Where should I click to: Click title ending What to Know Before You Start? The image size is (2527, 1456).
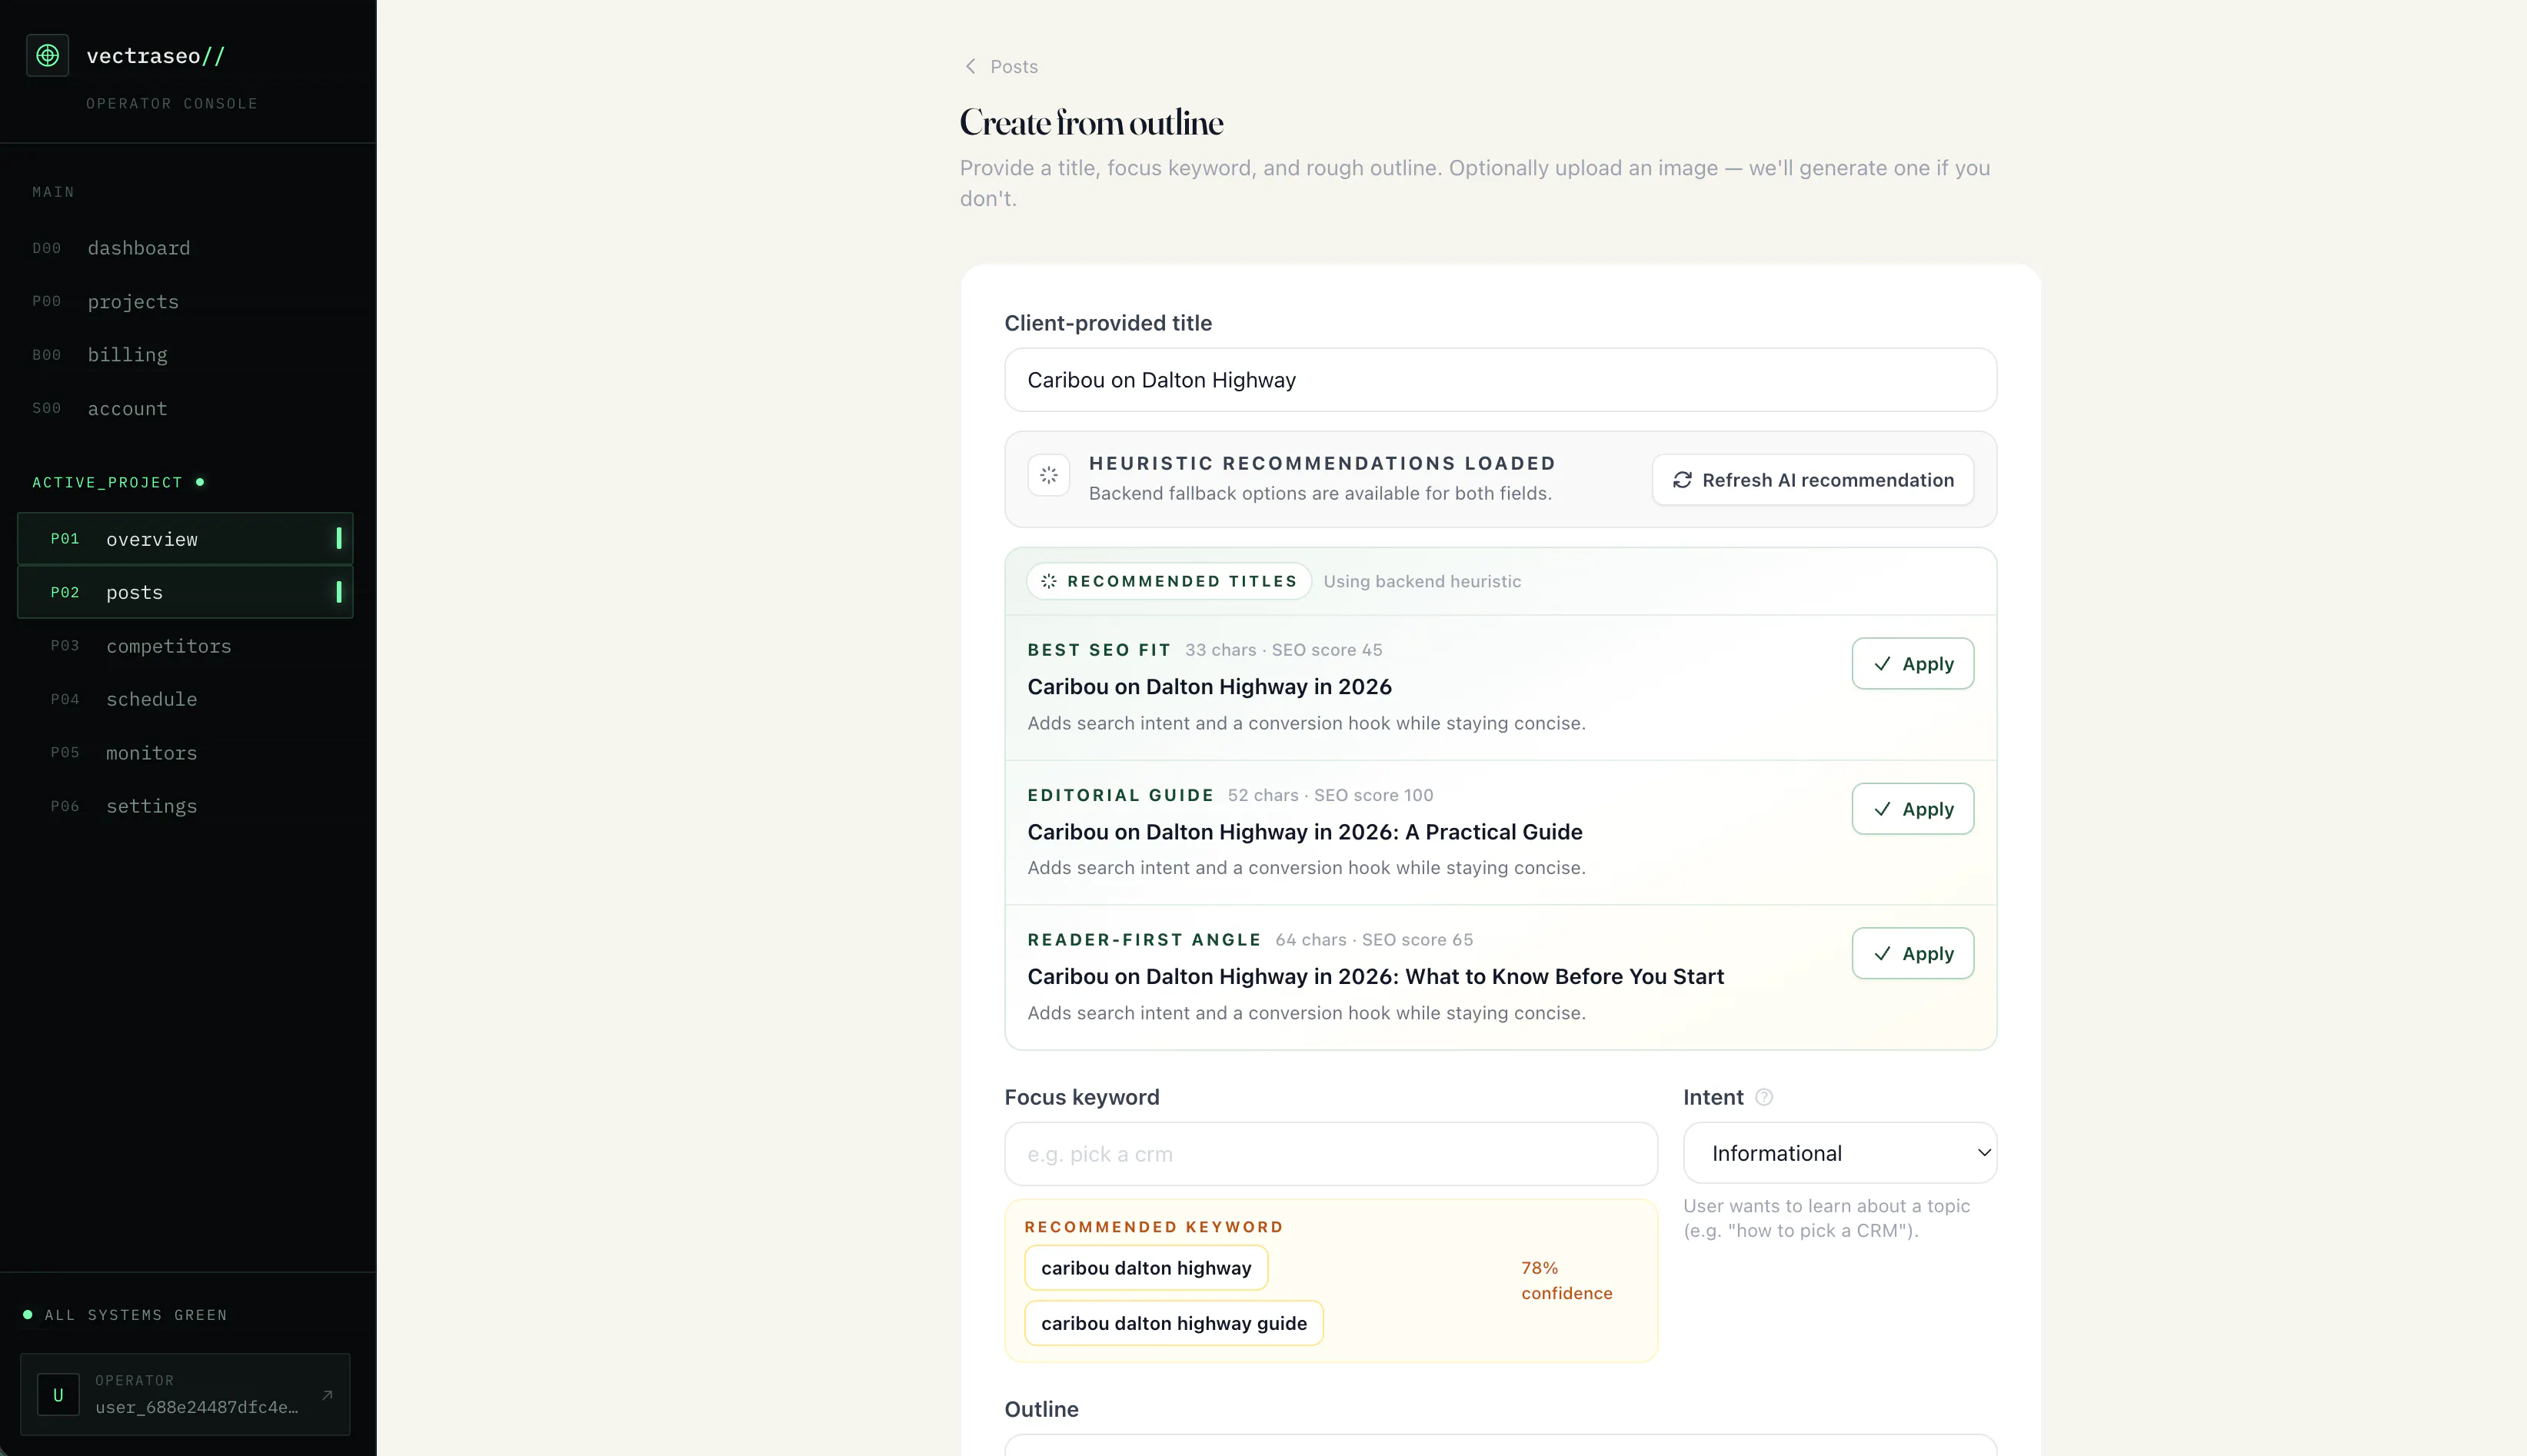tap(1376, 977)
